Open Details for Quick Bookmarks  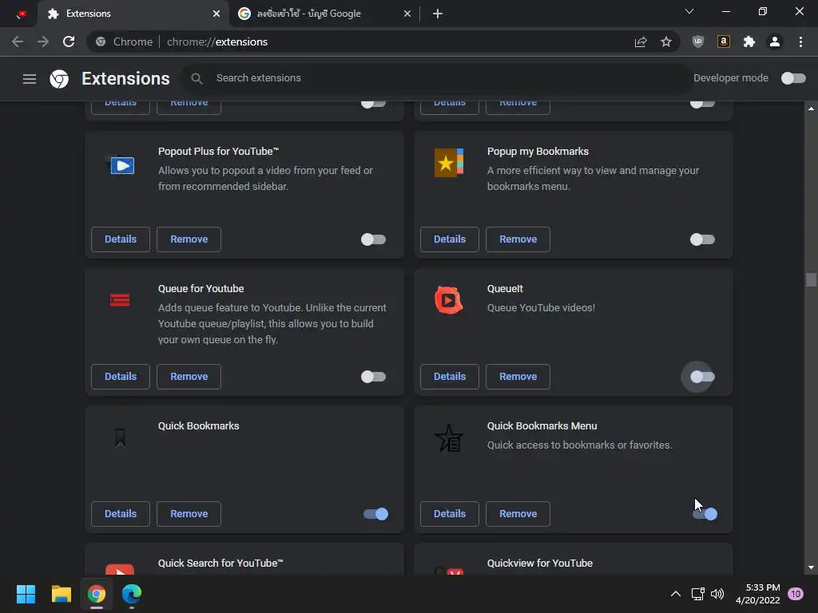pyautogui.click(x=121, y=514)
